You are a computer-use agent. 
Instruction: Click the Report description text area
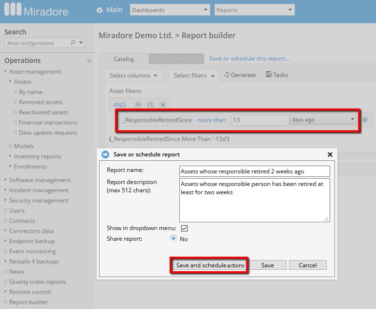coord(254,200)
